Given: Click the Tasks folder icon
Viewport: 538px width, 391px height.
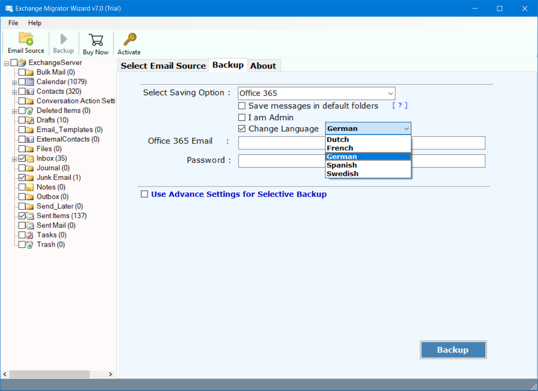Looking at the screenshot, I should [x=30, y=235].
